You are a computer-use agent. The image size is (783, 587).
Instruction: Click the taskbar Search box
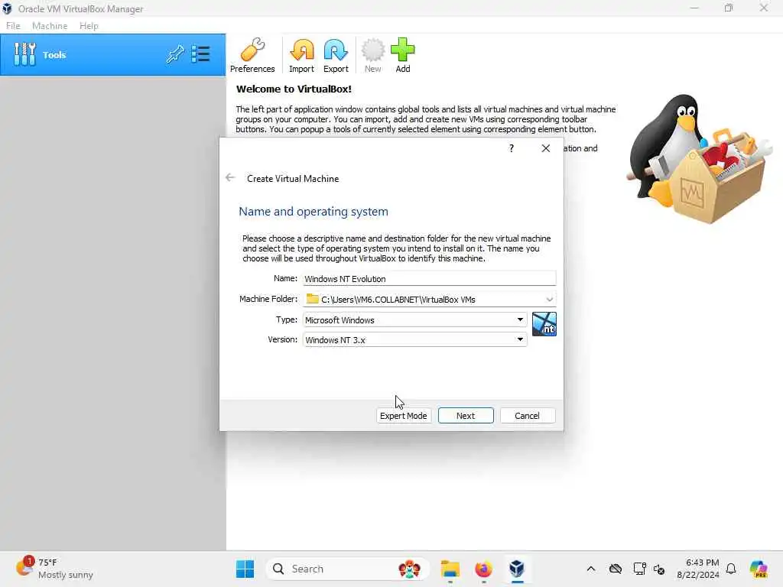[348, 569]
